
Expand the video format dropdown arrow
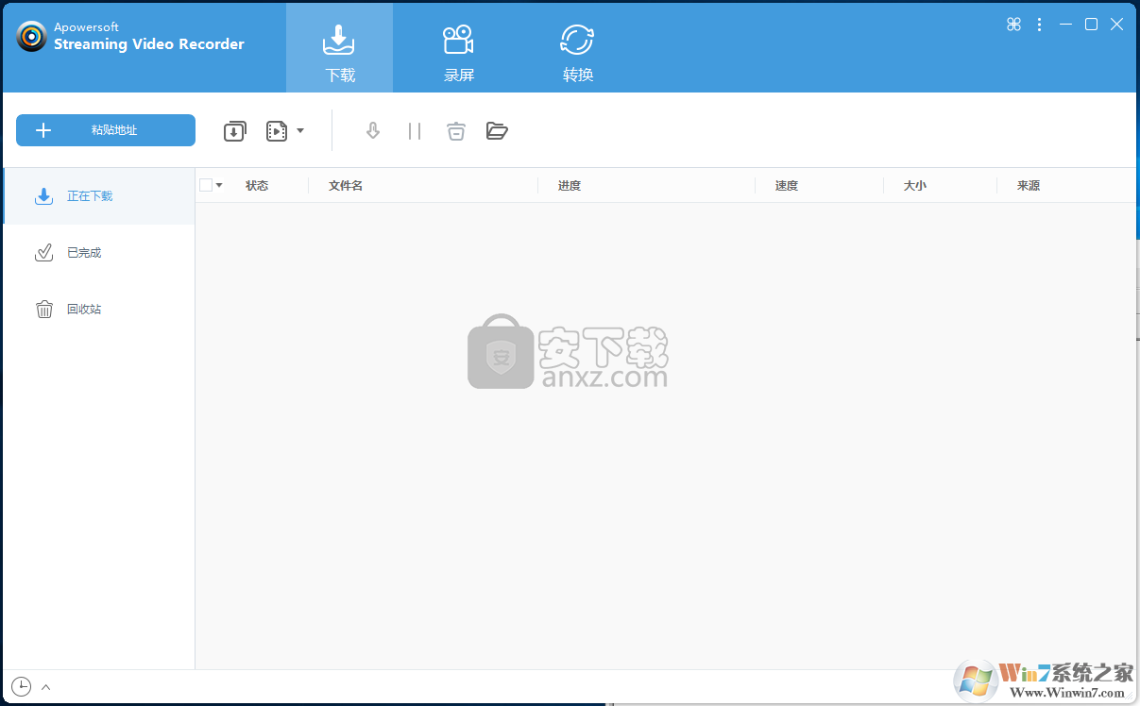coord(300,131)
